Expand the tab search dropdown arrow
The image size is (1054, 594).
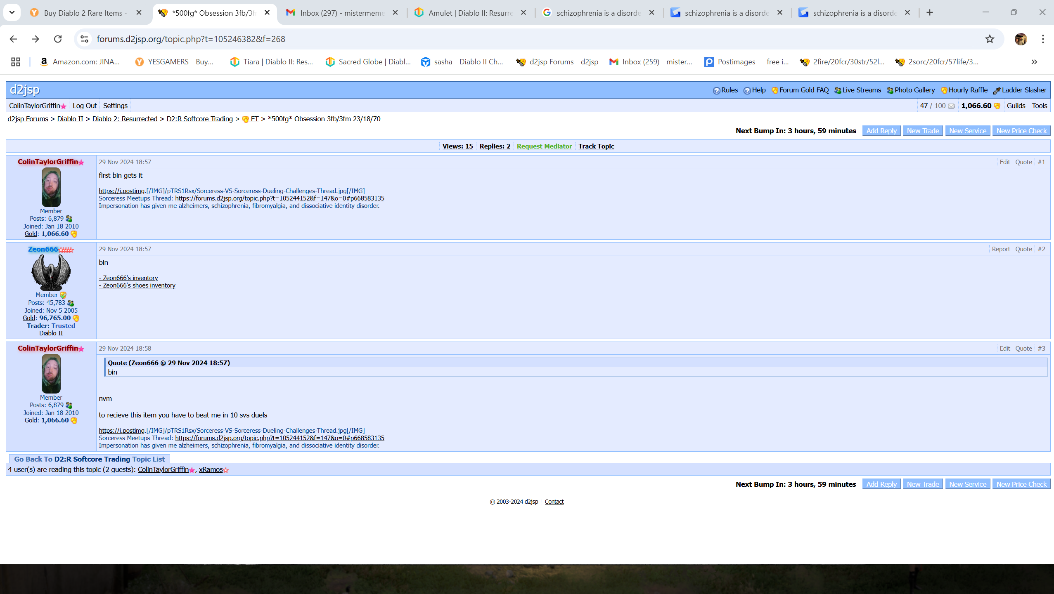tap(12, 12)
